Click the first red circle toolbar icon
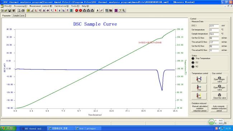233x131 pixels. point(76,10)
